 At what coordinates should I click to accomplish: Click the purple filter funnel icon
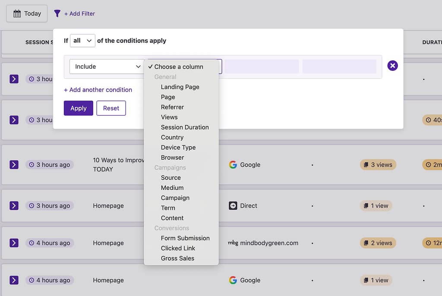[57, 13]
